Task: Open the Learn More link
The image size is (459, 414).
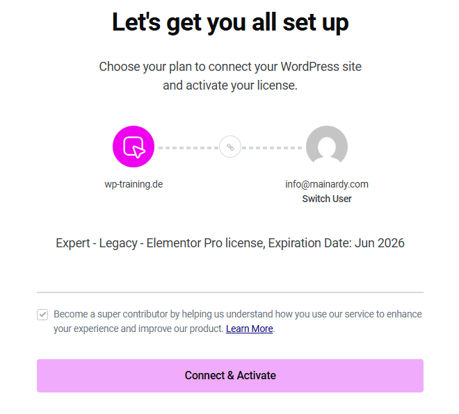Action: pos(249,329)
